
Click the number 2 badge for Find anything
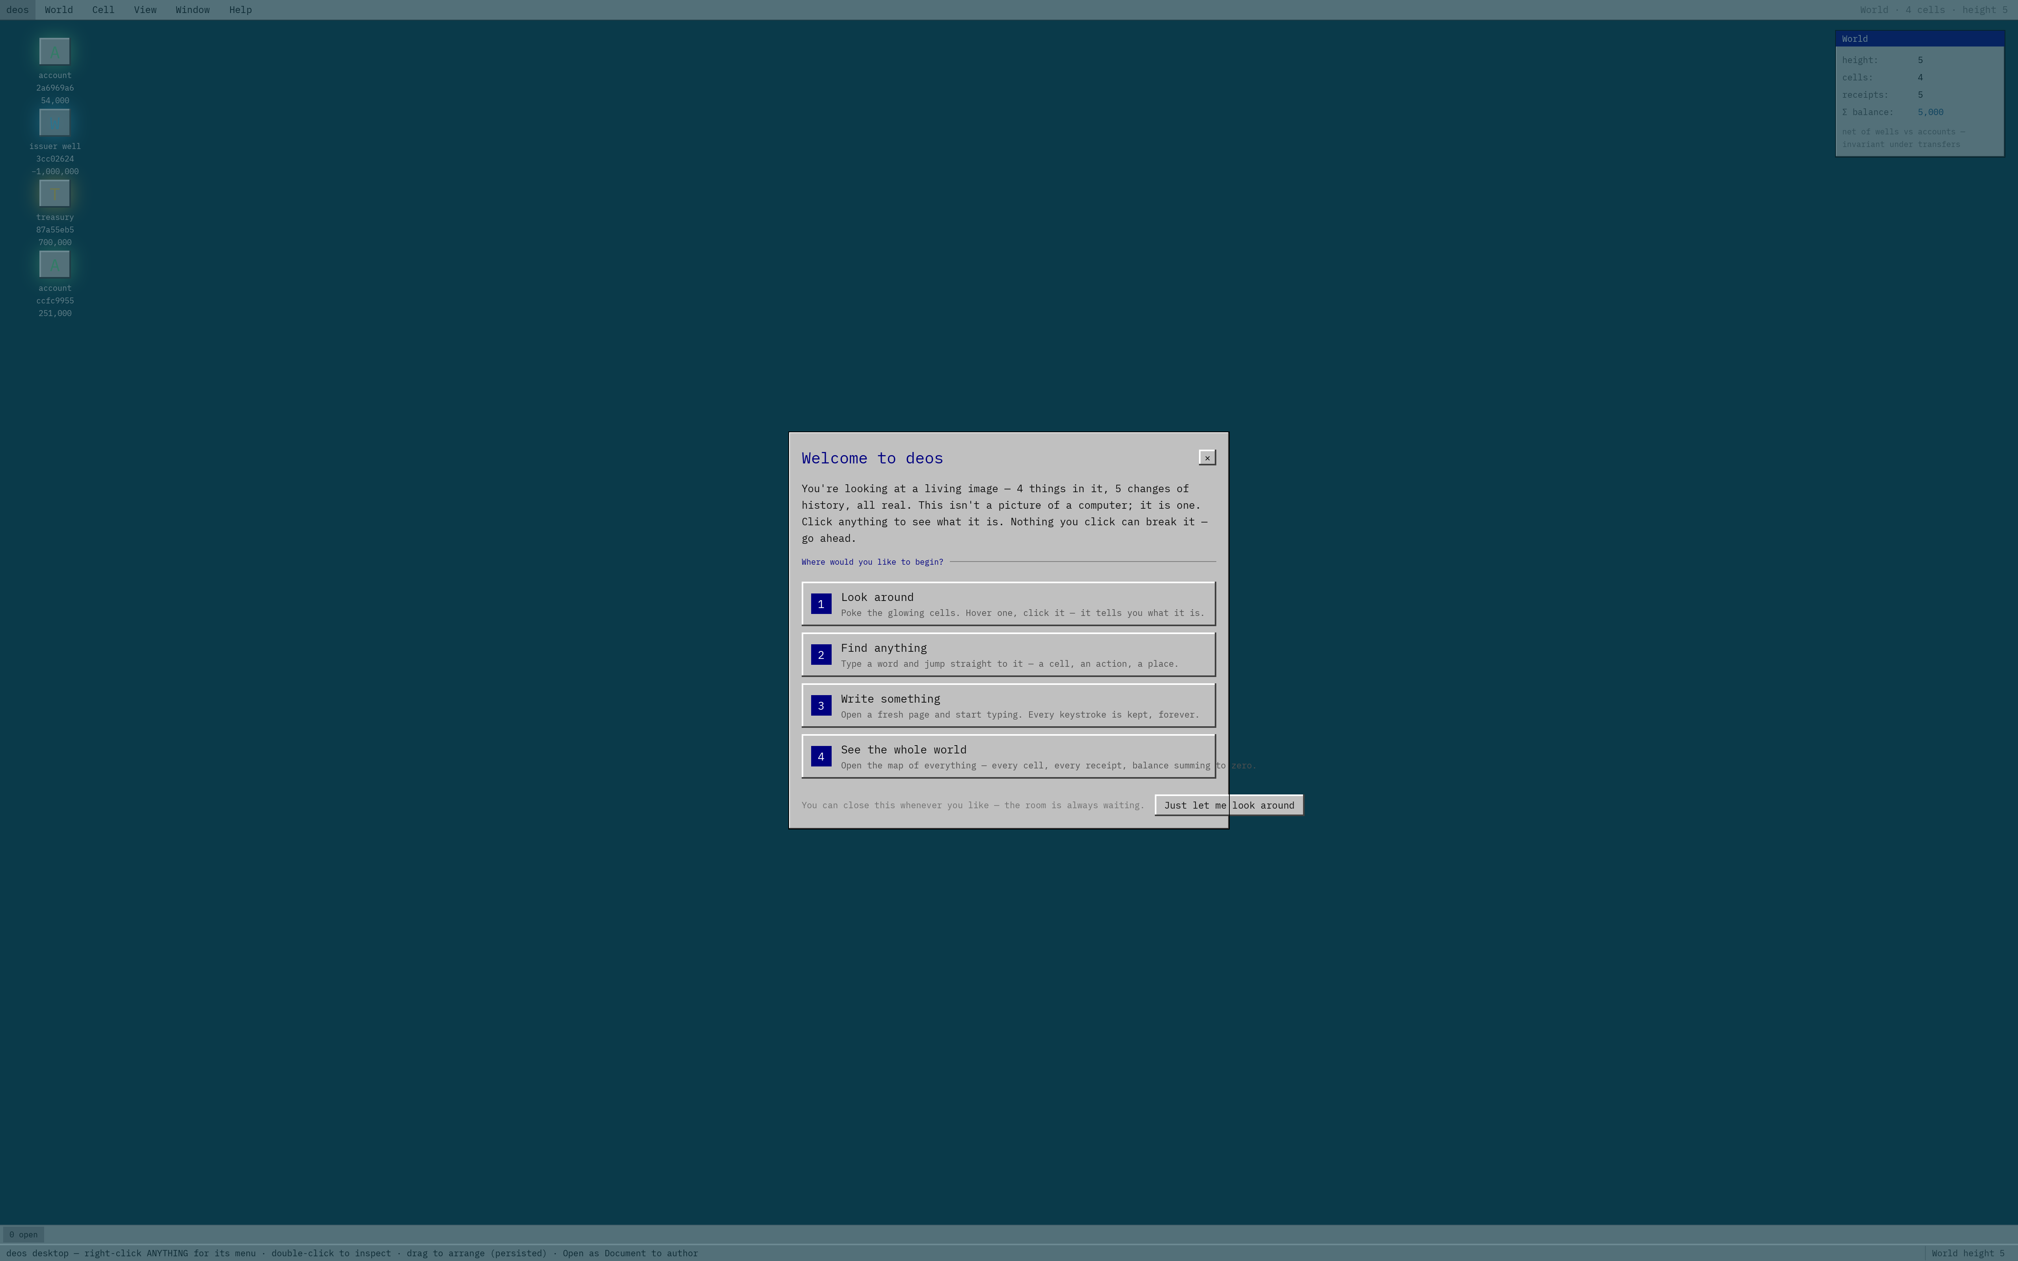pos(821,655)
